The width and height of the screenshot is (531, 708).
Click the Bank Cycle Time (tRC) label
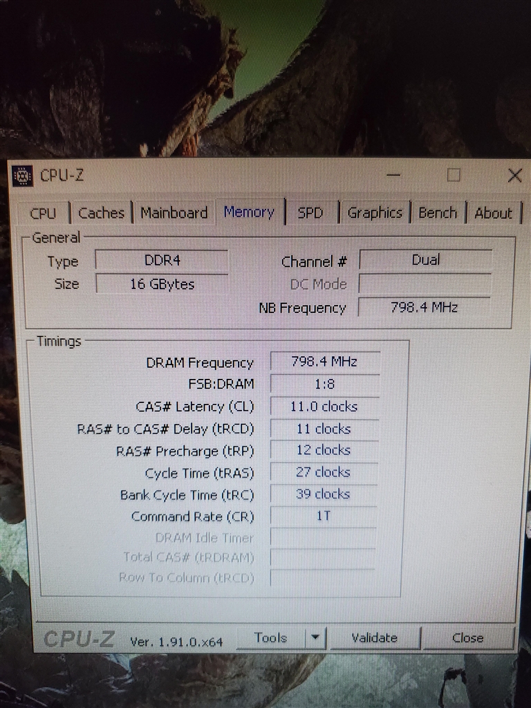click(187, 495)
